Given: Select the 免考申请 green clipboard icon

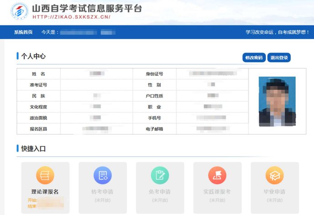Looking at the screenshot, I should (160, 175).
